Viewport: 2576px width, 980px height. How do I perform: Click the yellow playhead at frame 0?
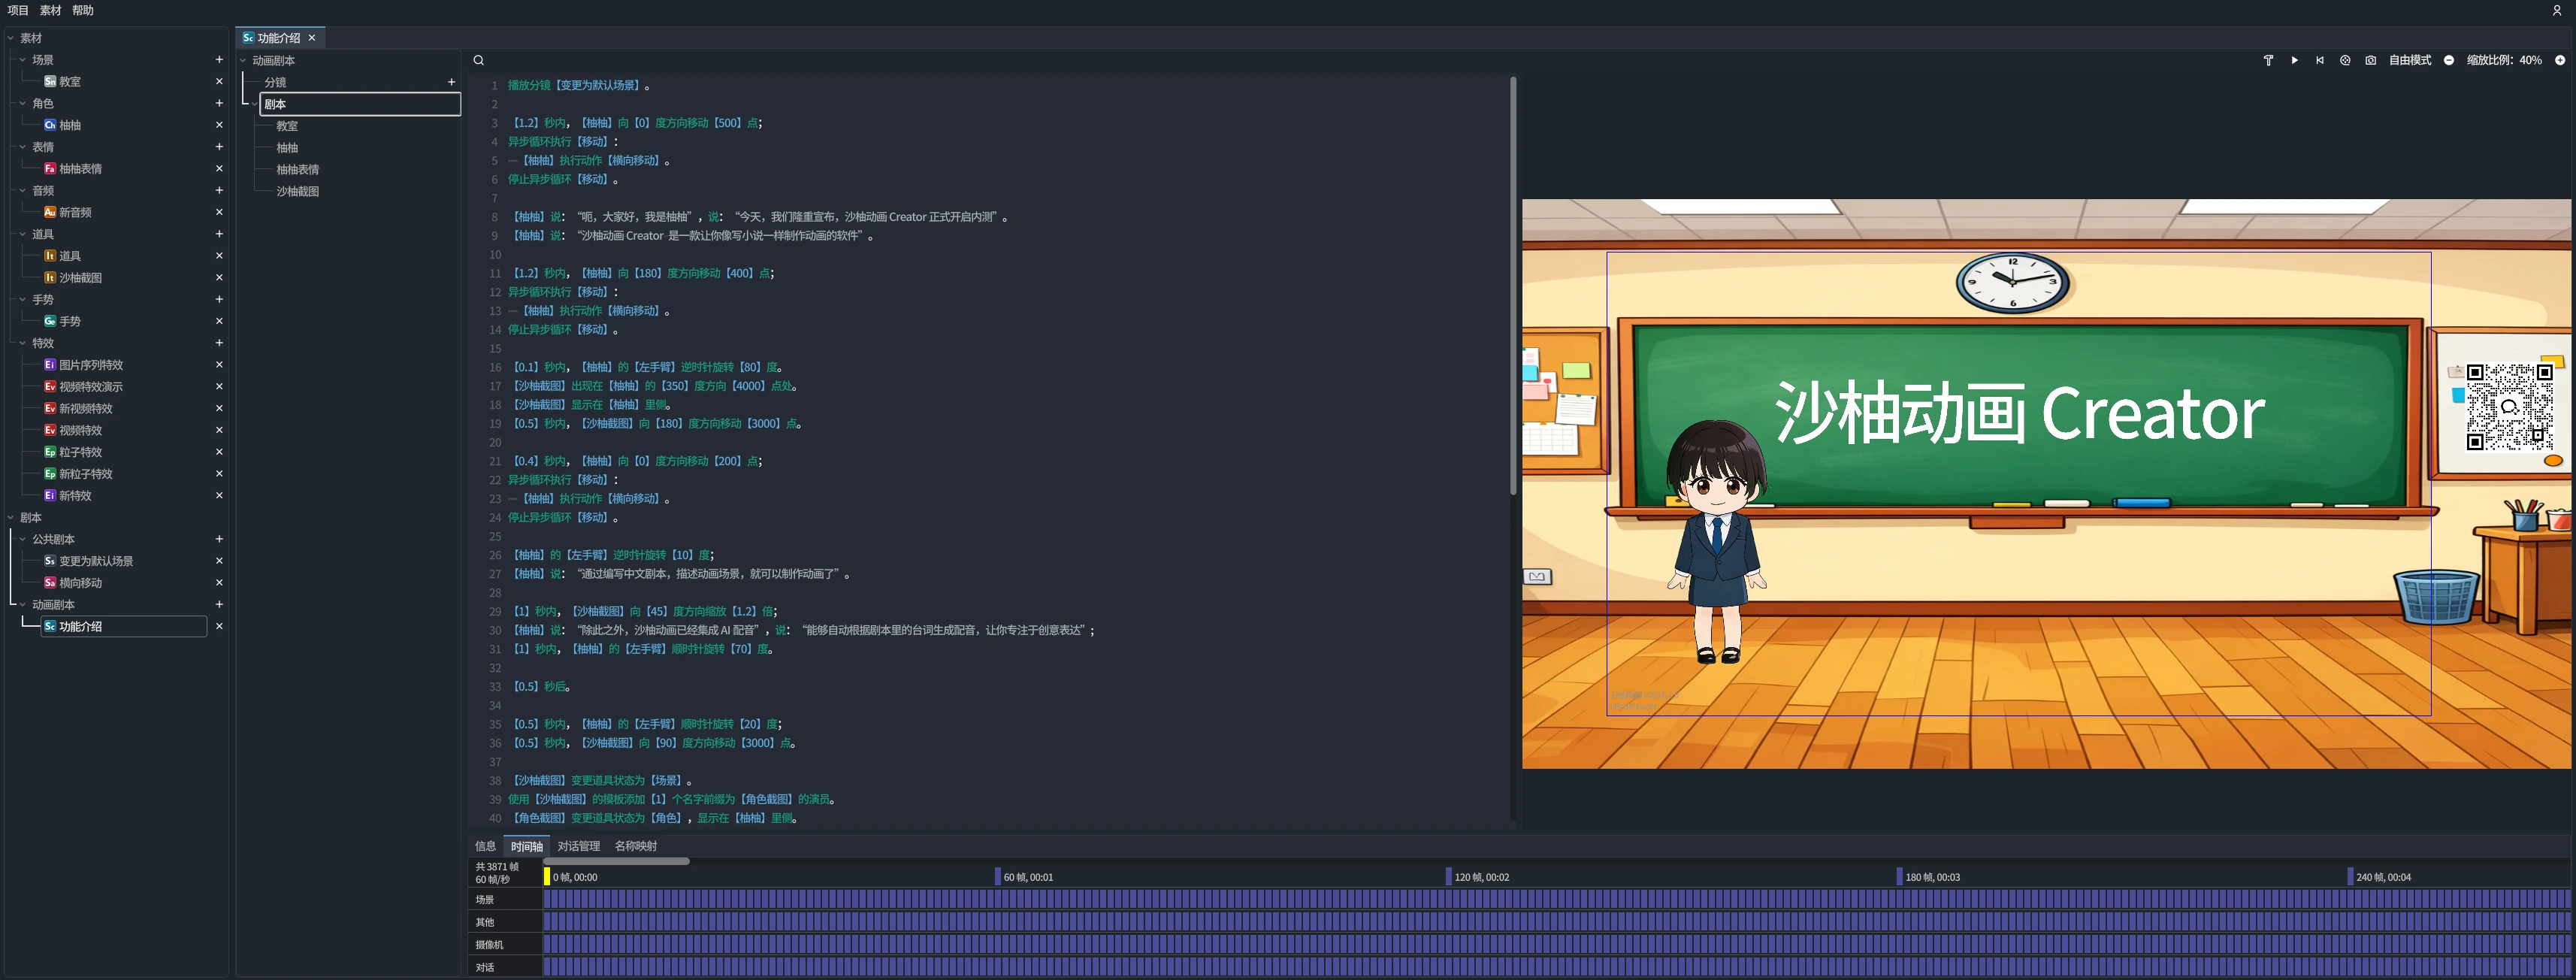pos(547,877)
